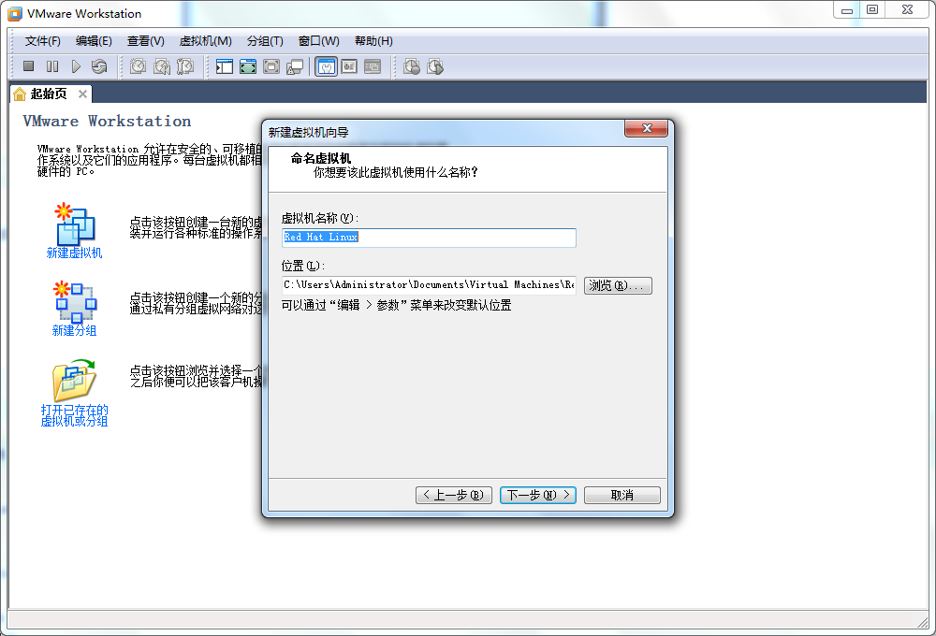Open the 文件(F) menu
The image size is (936, 636).
click(42, 40)
